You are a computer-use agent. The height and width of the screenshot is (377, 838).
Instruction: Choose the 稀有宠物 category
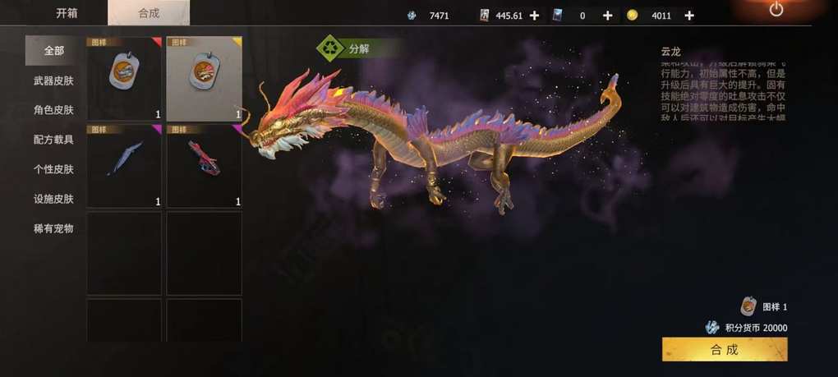54,228
